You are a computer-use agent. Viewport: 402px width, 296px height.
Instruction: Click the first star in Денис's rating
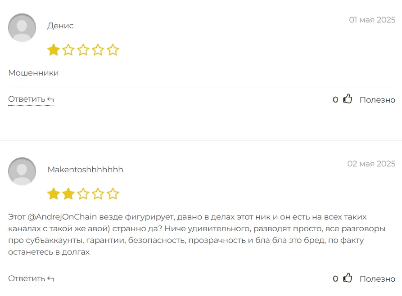click(x=54, y=50)
